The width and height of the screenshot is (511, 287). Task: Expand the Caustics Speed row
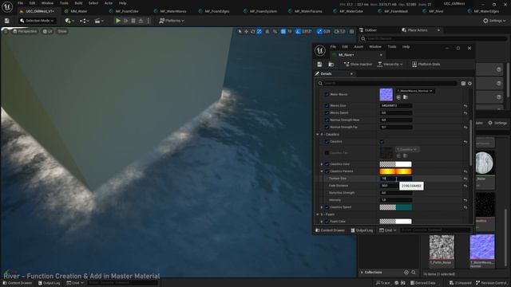coord(322,207)
